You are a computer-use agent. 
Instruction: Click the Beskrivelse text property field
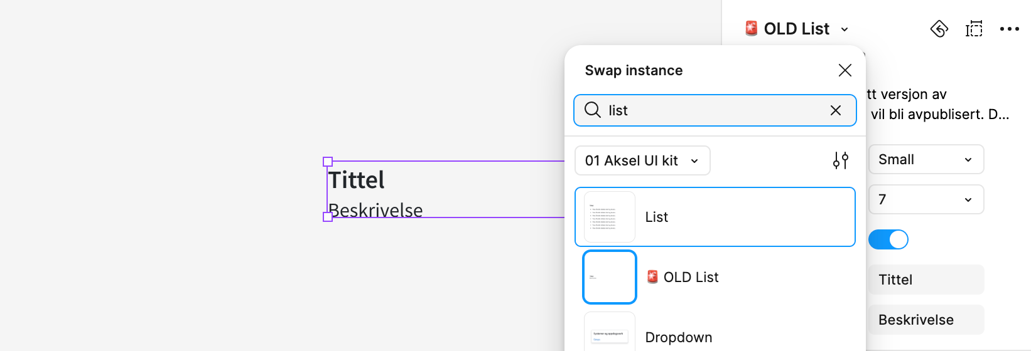pos(926,320)
